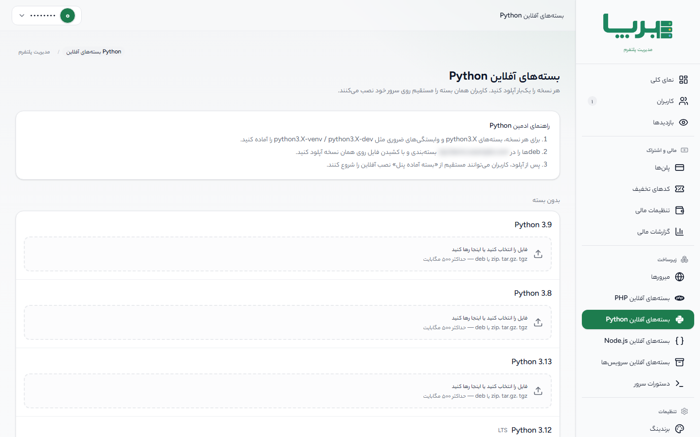Open بسته‌های آفلاین PHP menu item
The image size is (700, 437).
(x=638, y=298)
